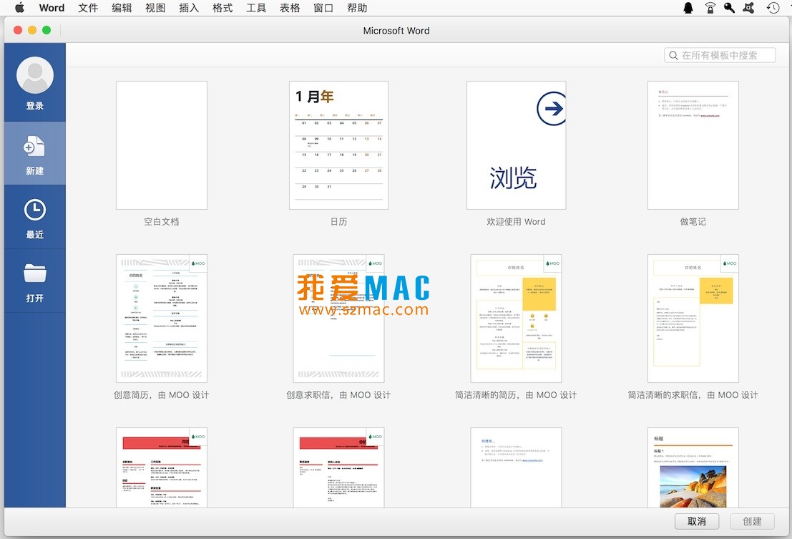This screenshot has width=792, height=539.
Task: Click the 取消 button
Action: (x=697, y=521)
